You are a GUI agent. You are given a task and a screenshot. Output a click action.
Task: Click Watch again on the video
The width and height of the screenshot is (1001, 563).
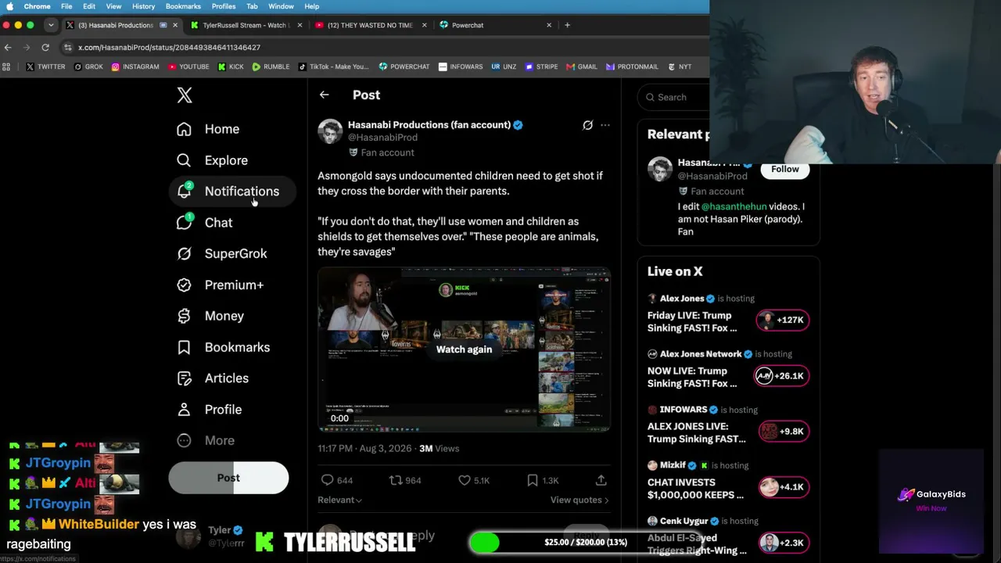(464, 350)
